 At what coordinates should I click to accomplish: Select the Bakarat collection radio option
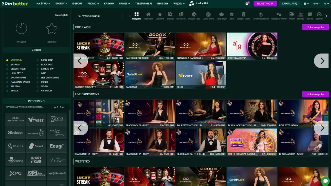pyautogui.click(x=7, y=65)
